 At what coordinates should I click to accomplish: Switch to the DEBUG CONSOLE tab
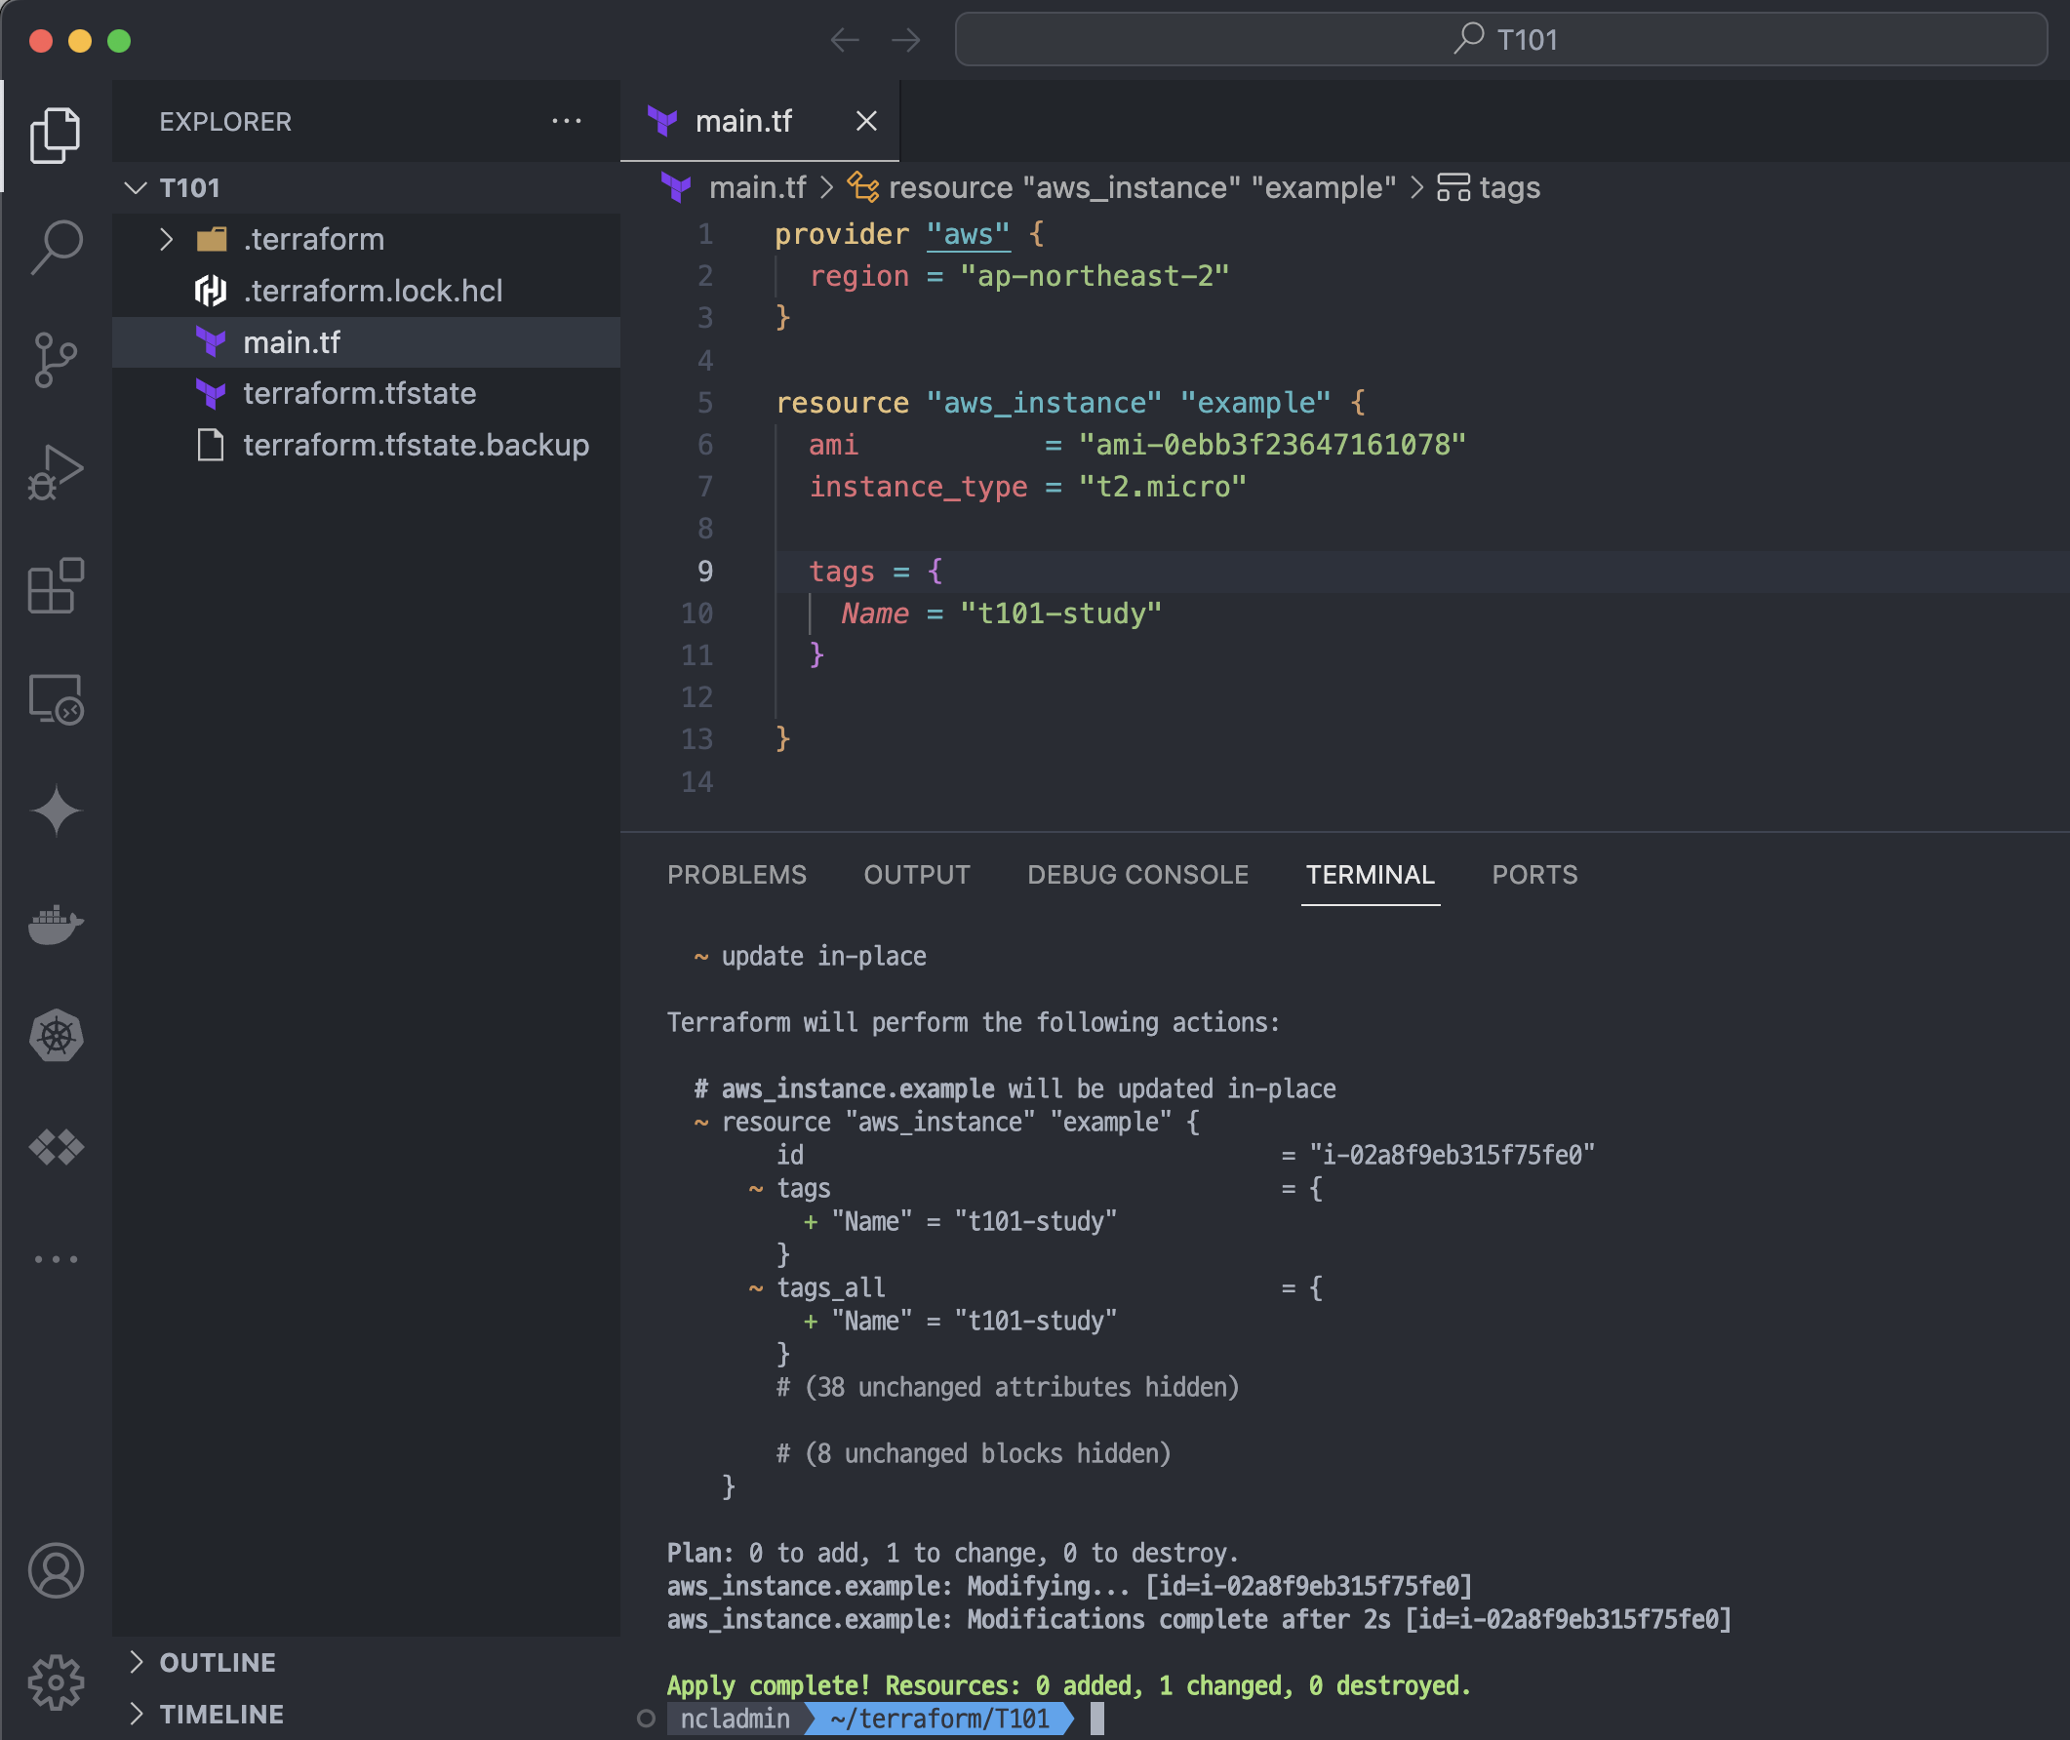click(x=1137, y=875)
